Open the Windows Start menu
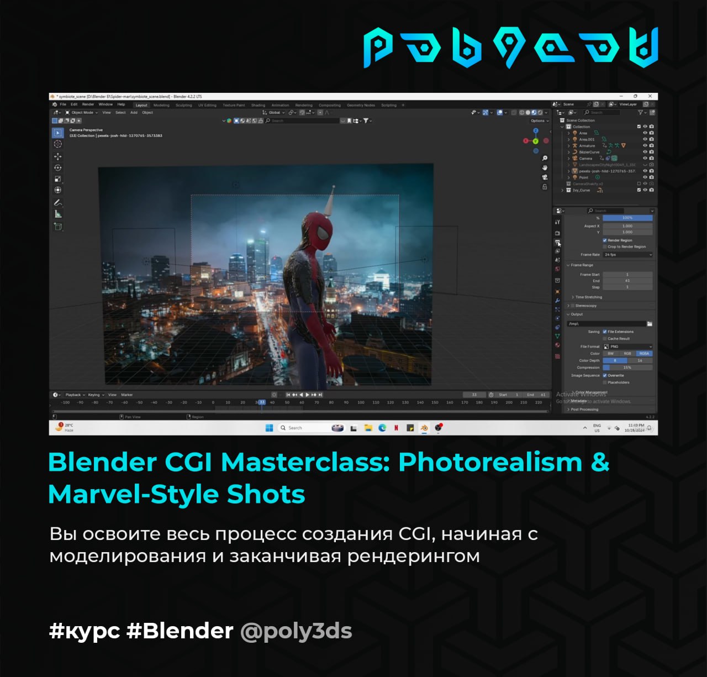 pyautogui.click(x=270, y=428)
